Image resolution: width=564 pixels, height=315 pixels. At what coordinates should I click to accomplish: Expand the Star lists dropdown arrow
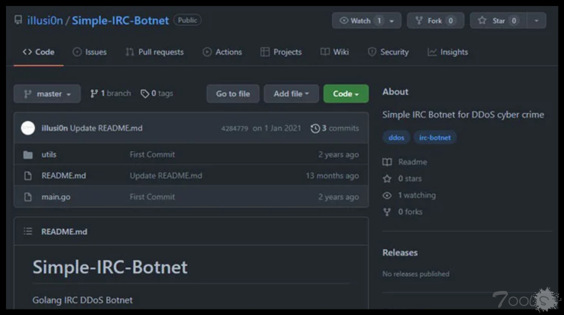[536, 21]
